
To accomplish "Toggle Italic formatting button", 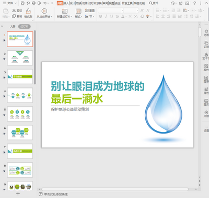I will (106, 16).
